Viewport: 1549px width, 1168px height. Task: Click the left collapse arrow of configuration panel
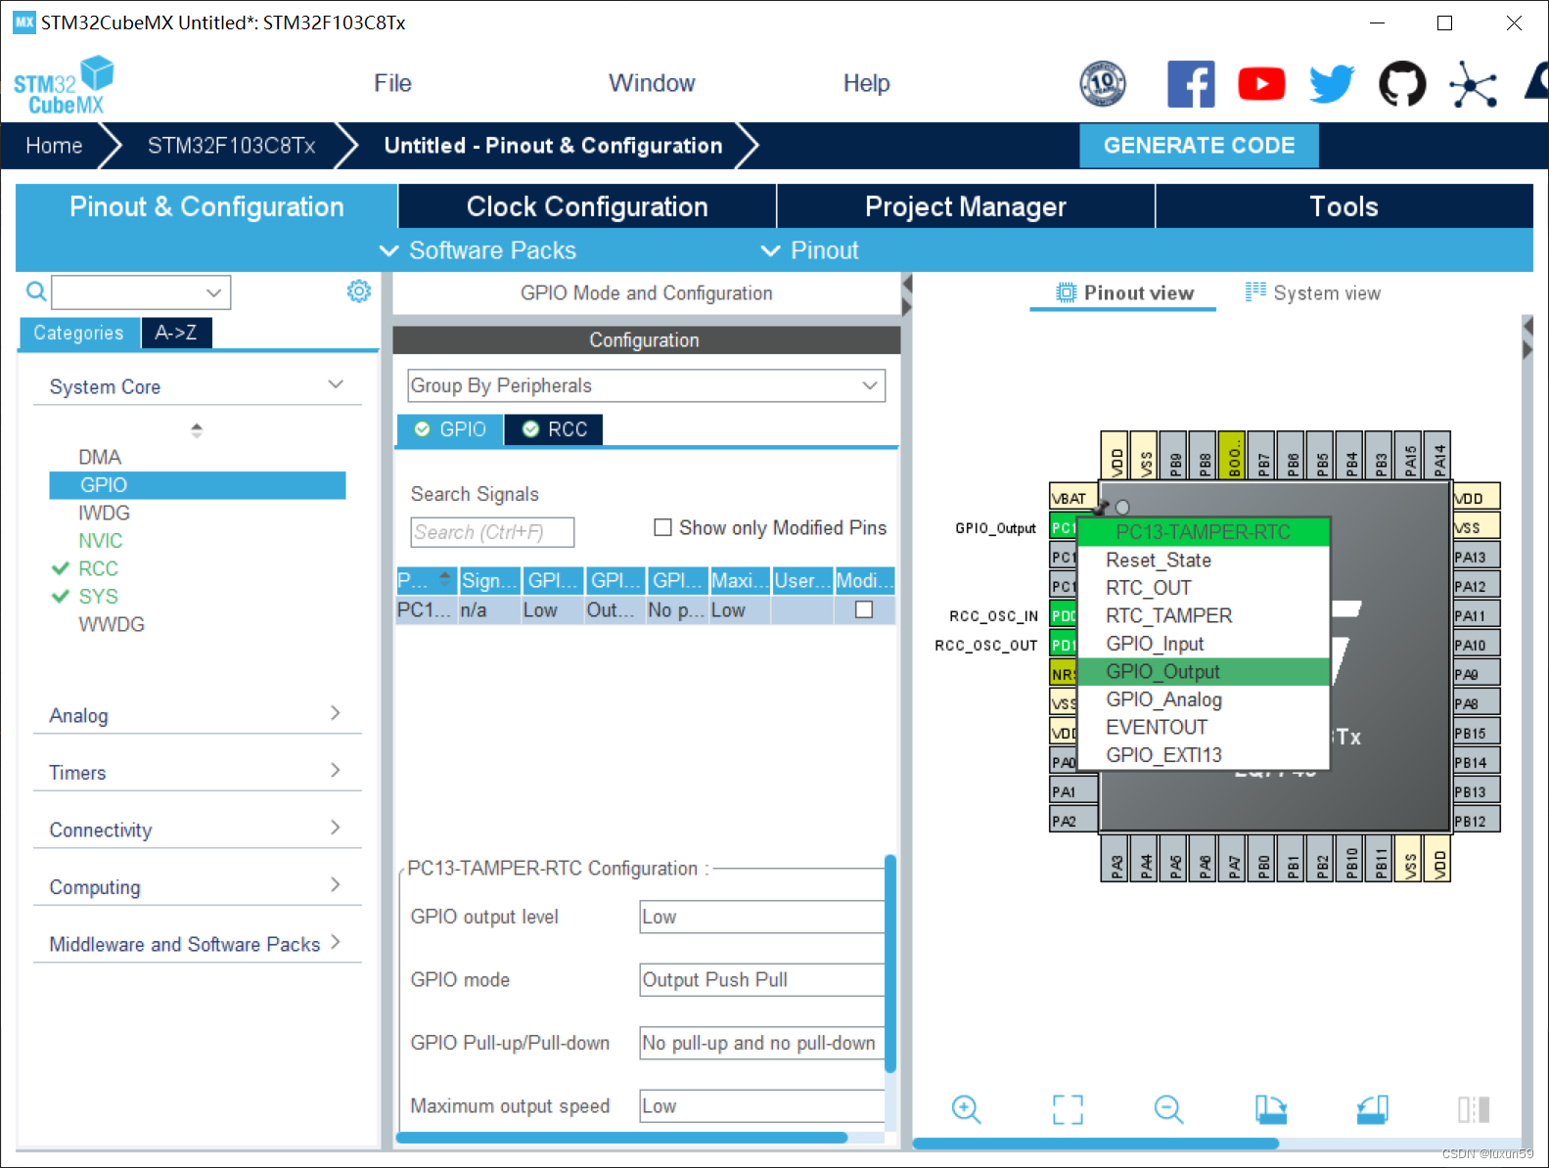906,285
